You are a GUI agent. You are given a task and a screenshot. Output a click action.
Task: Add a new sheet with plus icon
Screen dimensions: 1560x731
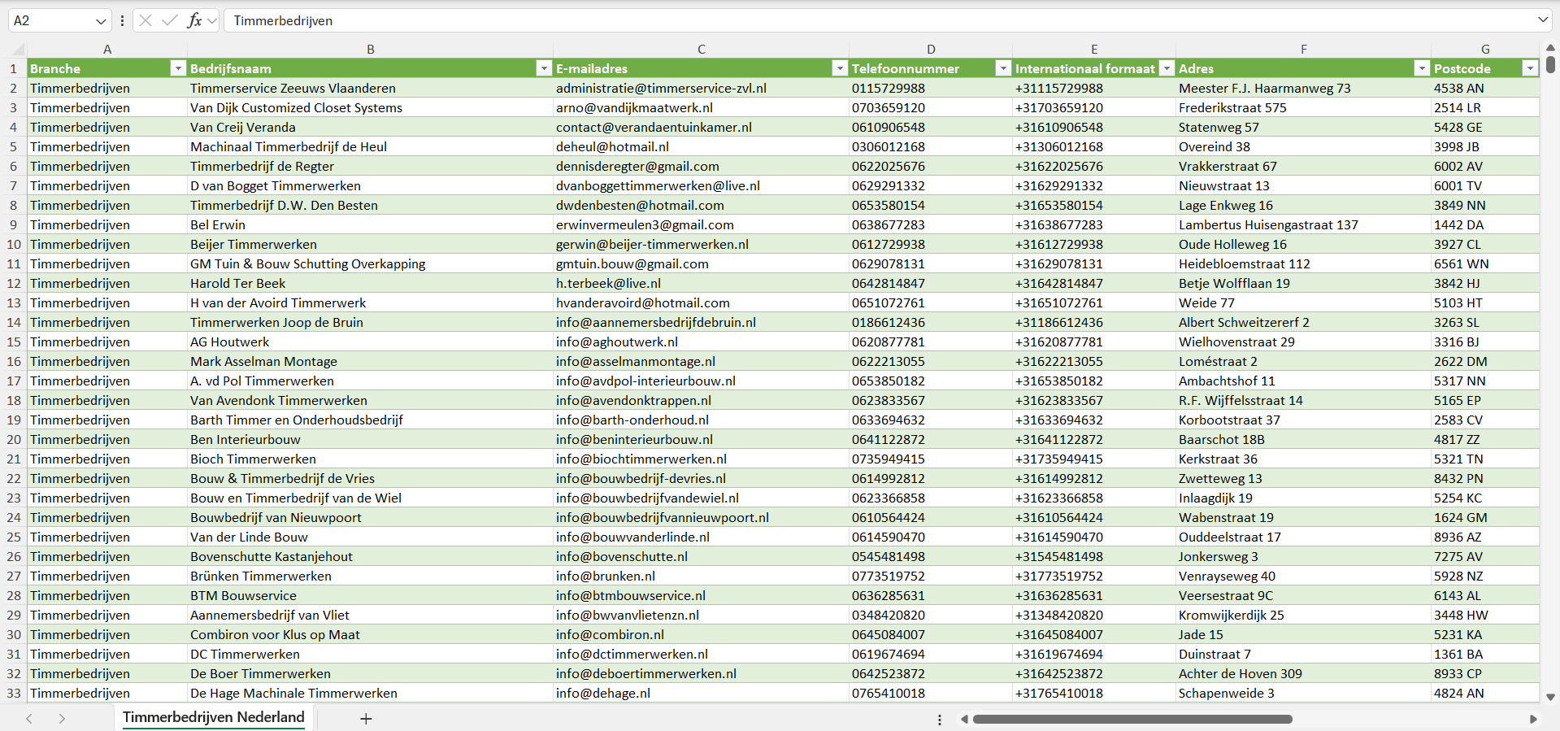click(x=366, y=718)
